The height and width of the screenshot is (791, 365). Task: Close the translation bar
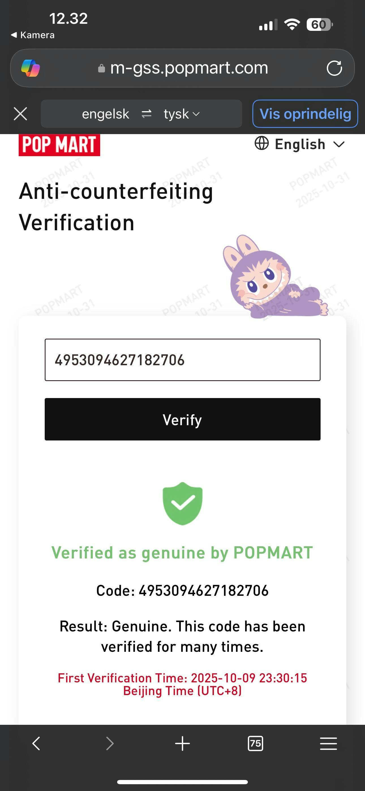click(x=21, y=114)
